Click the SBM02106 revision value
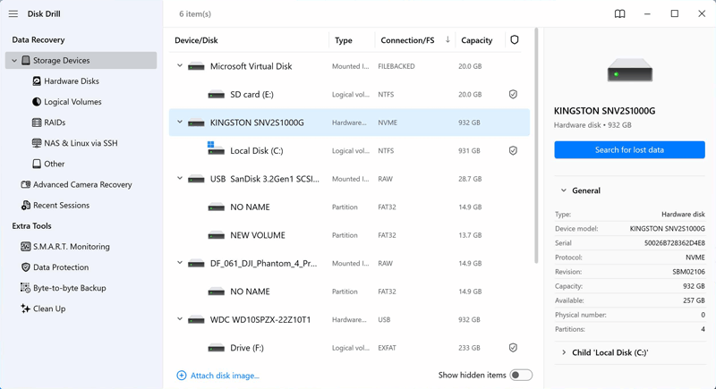 pyautogui.click(x=688, y=272)
